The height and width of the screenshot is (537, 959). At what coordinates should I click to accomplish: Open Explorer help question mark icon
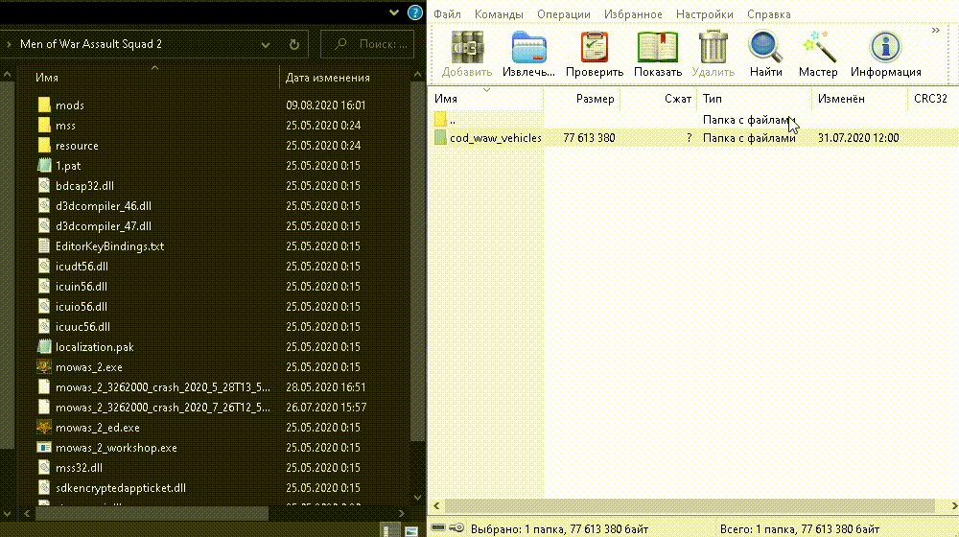(414, 12)
